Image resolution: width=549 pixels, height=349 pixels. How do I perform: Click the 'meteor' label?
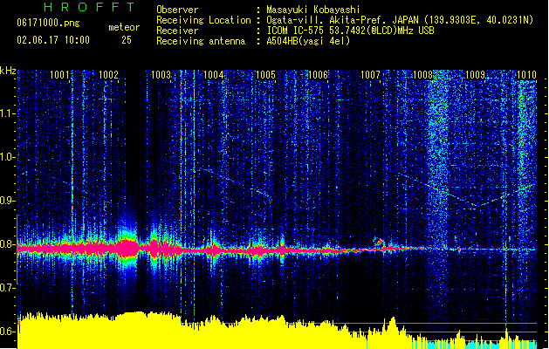[124, 27]
